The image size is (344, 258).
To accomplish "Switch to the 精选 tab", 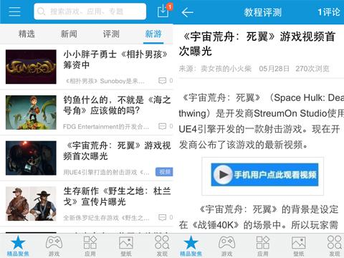I will click(27, 34).
